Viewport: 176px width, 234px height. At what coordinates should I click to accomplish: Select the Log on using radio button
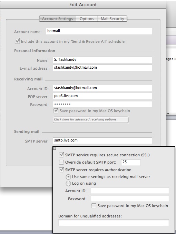tap(68, 183)
